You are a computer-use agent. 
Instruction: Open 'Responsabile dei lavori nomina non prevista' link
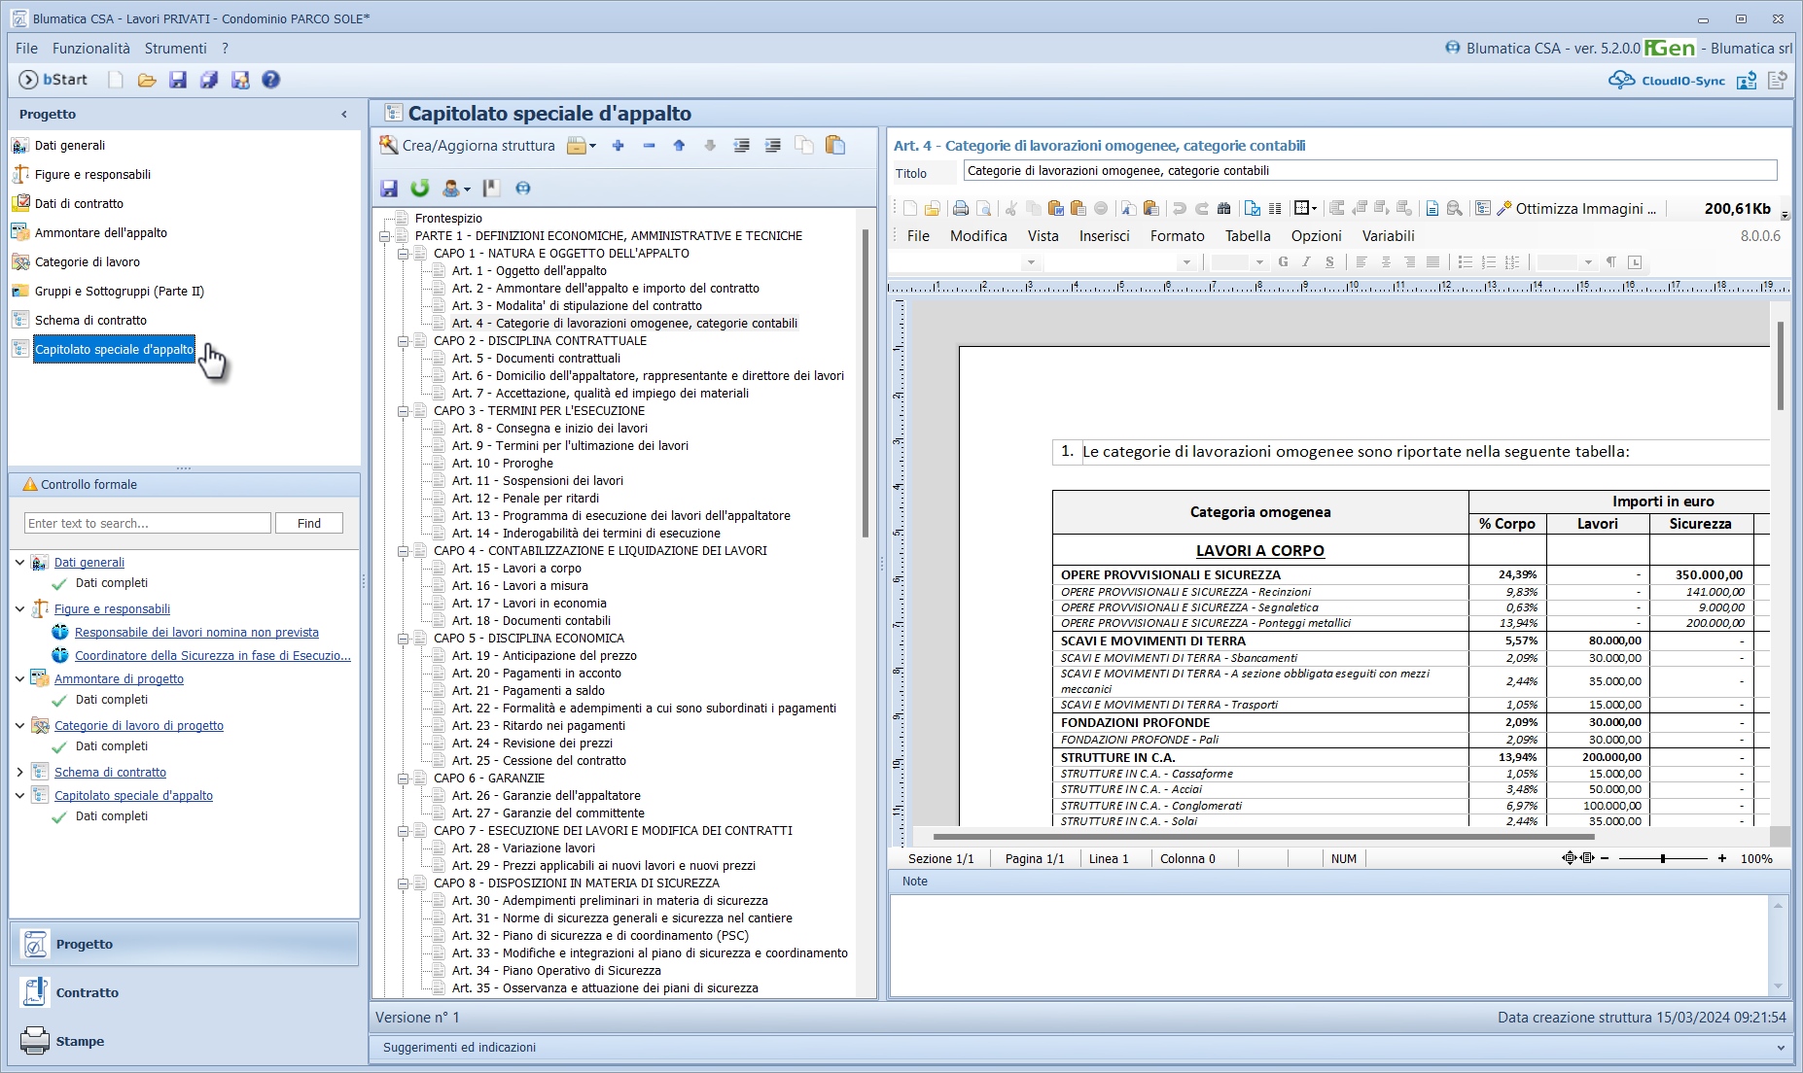196,633
